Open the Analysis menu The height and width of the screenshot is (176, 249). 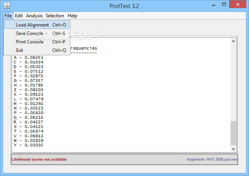(34, 16)
